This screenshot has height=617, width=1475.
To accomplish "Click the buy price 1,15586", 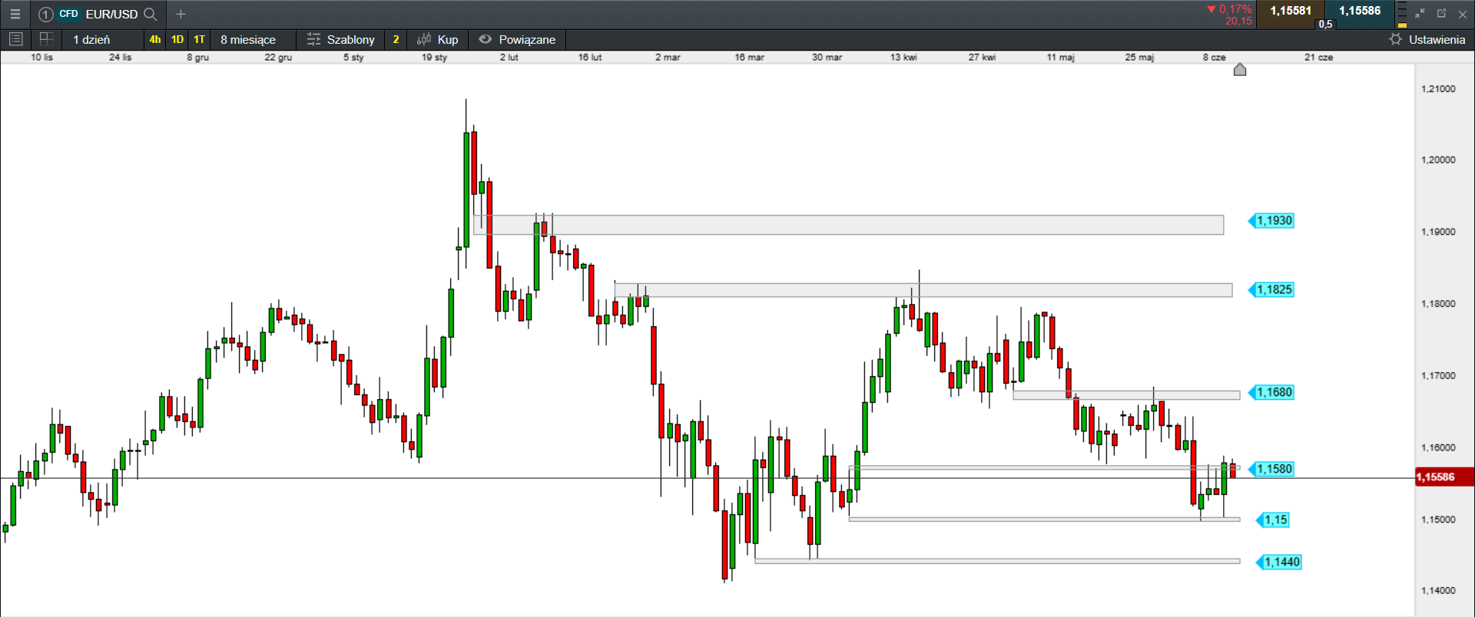I will pyautogui.click(x=1360, y=11).
